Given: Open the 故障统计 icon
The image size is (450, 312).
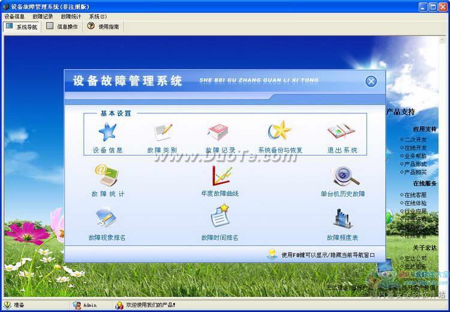Looking at the screenshot, I should tap(108, 175).
